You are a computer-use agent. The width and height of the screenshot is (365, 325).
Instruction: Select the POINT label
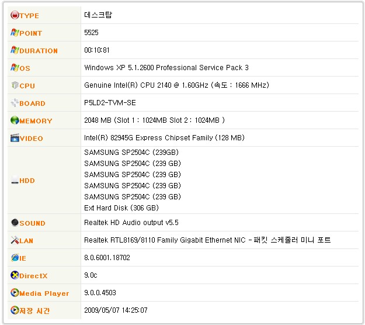pos(30,33)
